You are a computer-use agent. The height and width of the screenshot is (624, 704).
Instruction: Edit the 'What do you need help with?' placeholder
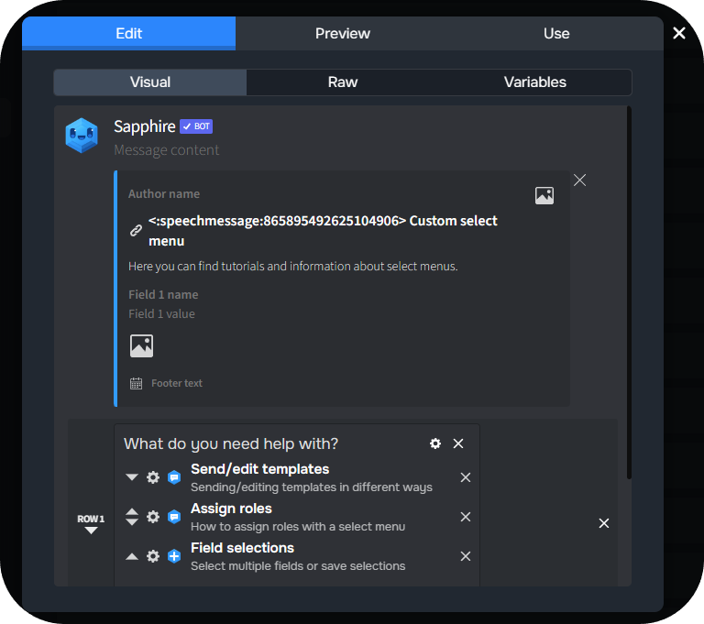tap(231, 443)
